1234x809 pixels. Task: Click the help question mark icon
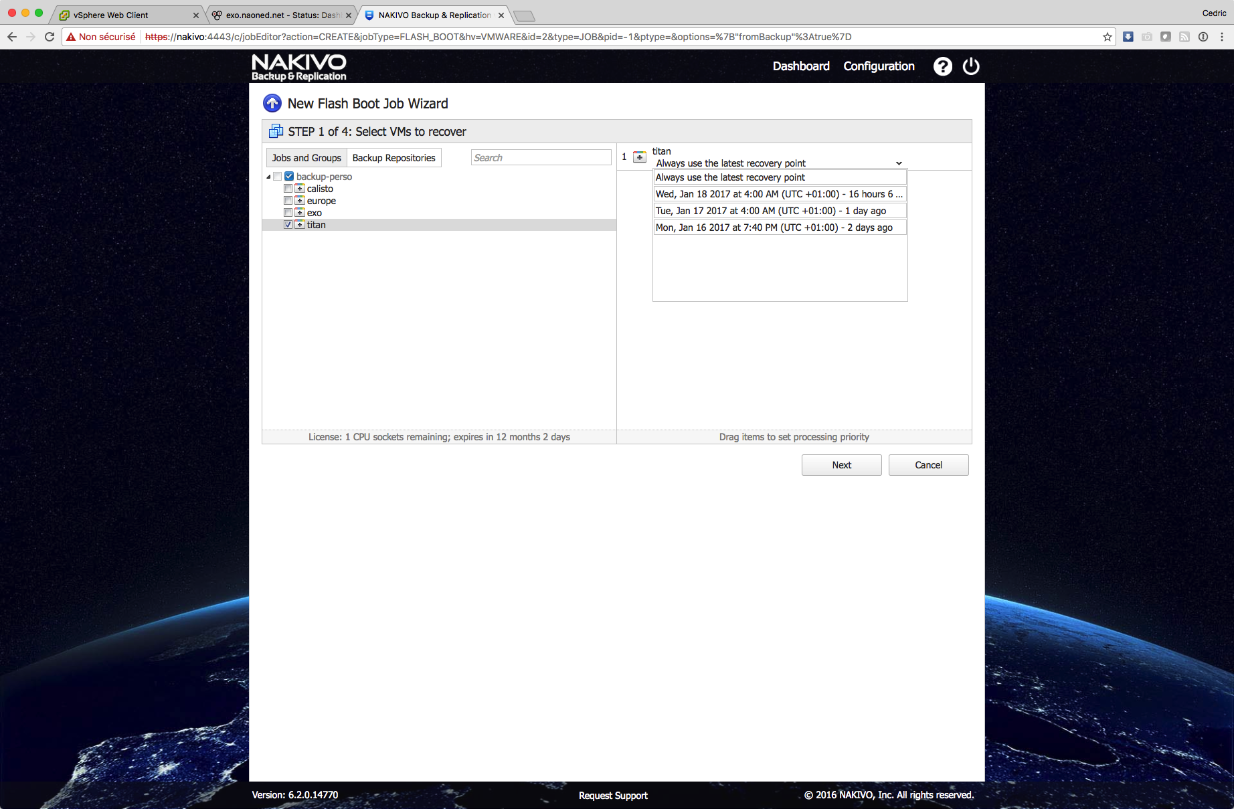[x=942, y=66]
